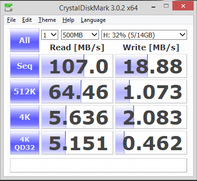Select the 4K write result 2.083

click(151, 117)
